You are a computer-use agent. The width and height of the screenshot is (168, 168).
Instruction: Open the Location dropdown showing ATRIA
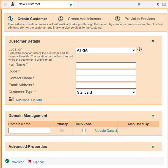(106, 50)
